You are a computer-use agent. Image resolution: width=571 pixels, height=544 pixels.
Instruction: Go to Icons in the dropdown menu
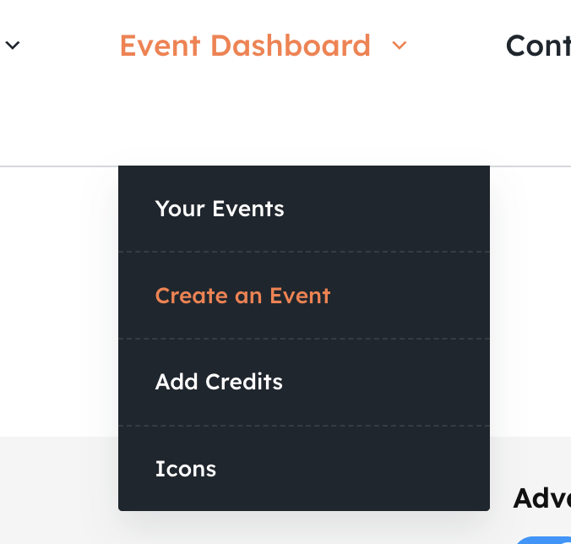[x=186, y=469]
